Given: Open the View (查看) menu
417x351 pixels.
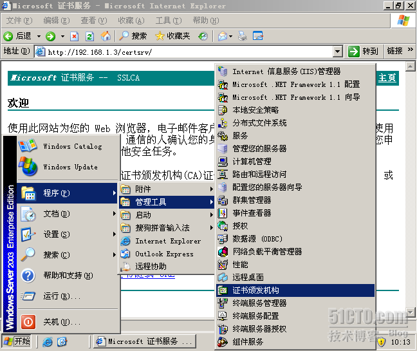Looking at the screenshot, I should coord(93,21).
